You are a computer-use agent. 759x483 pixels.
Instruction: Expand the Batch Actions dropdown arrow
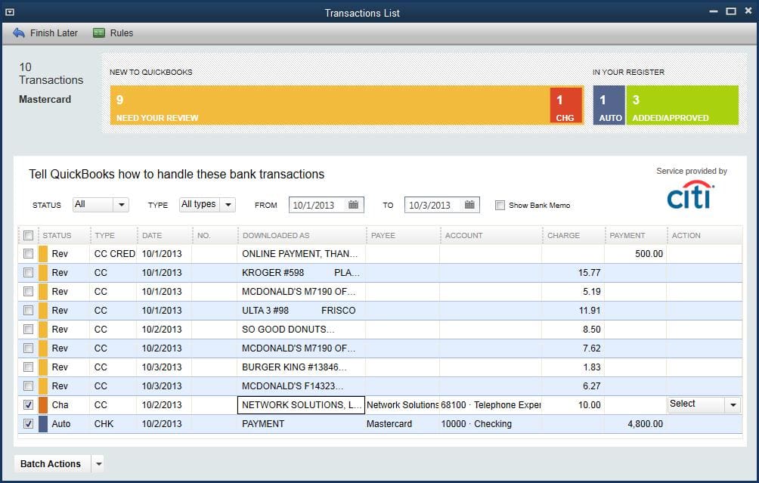click(x=99, y=463)
